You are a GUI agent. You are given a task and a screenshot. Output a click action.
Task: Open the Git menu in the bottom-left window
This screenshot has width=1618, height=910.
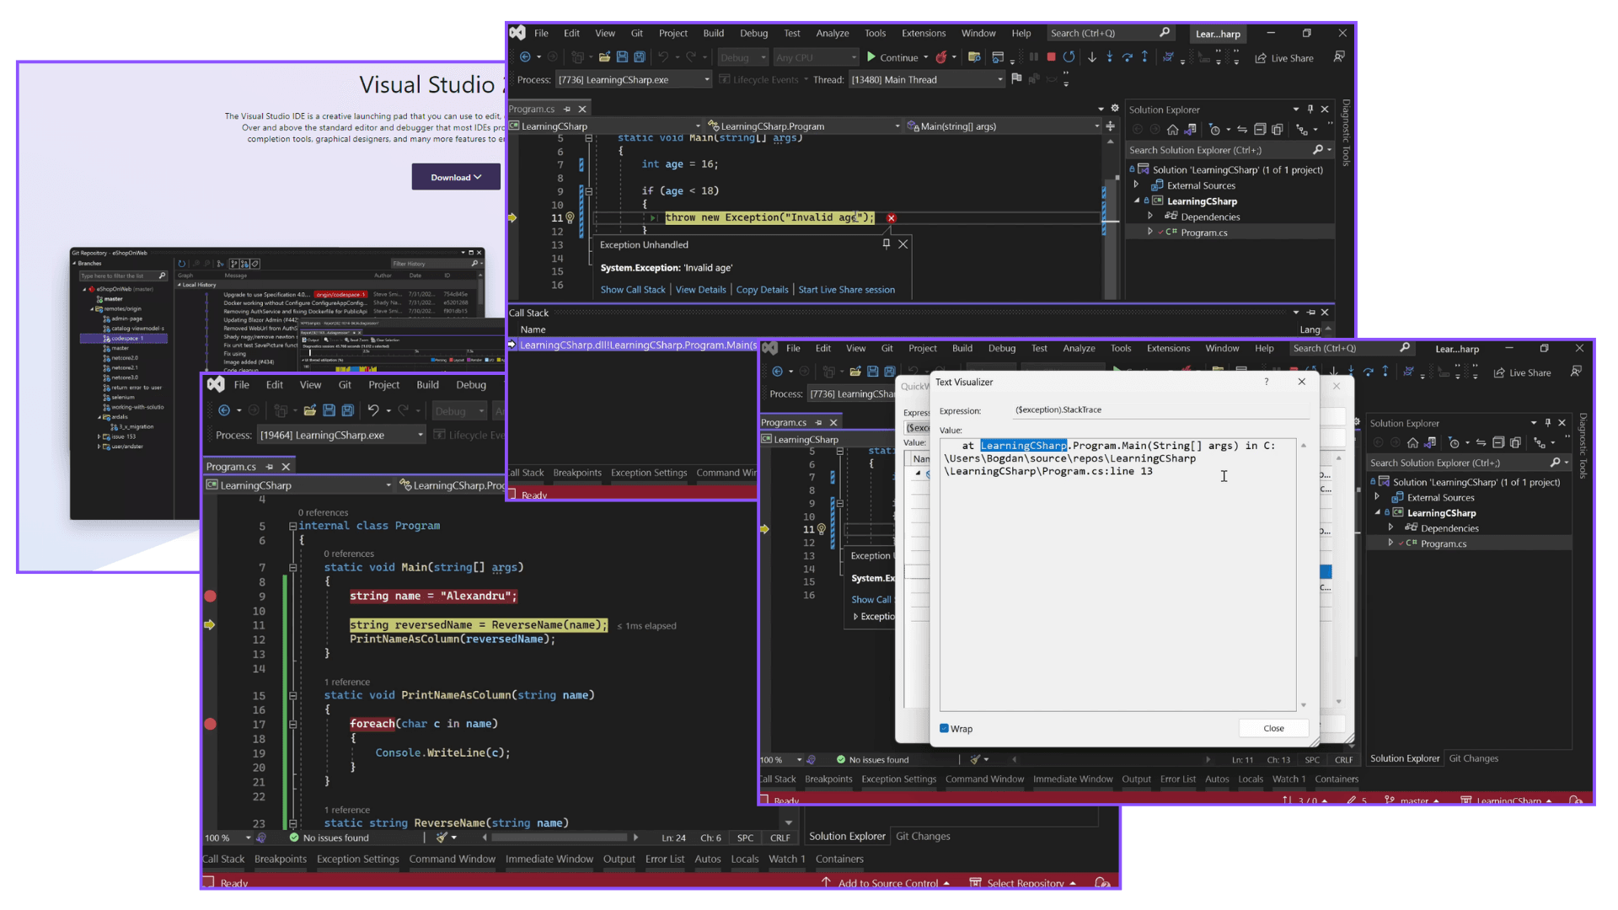345,385
